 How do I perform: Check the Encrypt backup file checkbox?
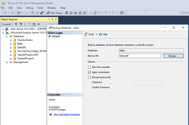coord(89,77)
